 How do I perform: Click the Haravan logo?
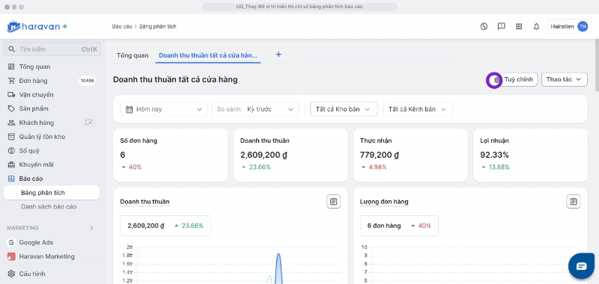(37, 26)
